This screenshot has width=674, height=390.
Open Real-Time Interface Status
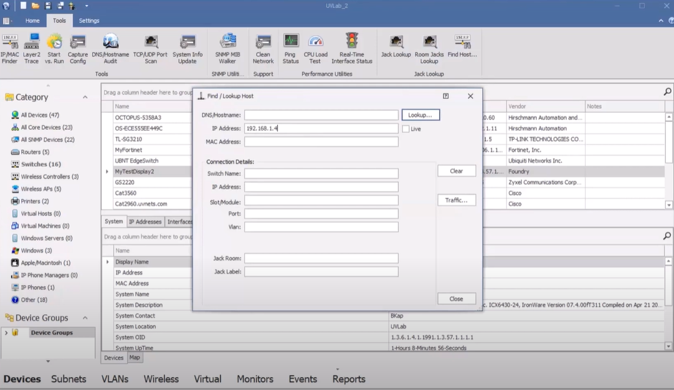pyautogui.click(x=352, y=49)
